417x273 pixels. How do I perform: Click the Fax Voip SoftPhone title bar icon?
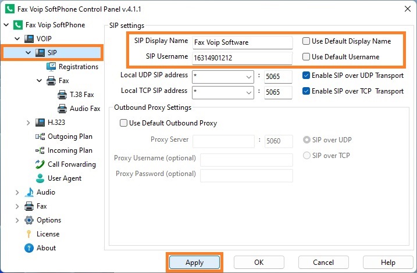pos(10,9)
